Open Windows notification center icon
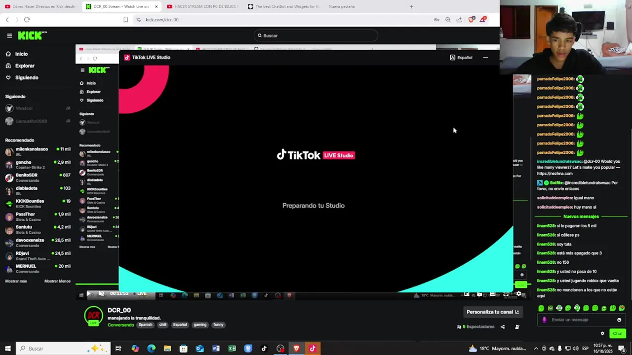 click(x=622, y=349)
